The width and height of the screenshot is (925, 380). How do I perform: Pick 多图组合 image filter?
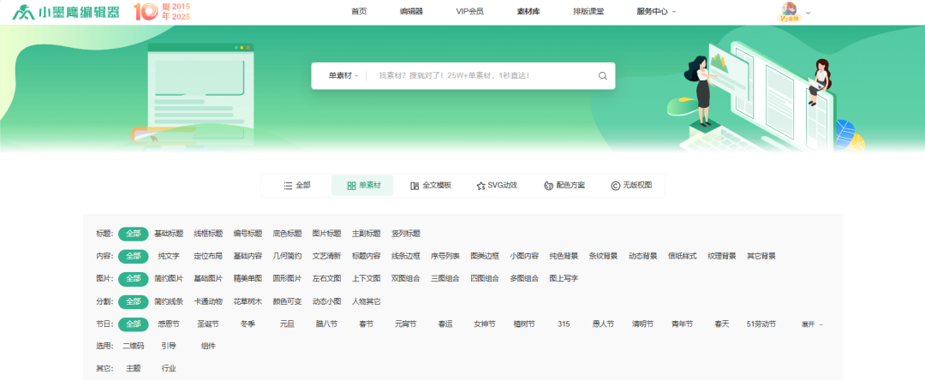pos(524,279)
